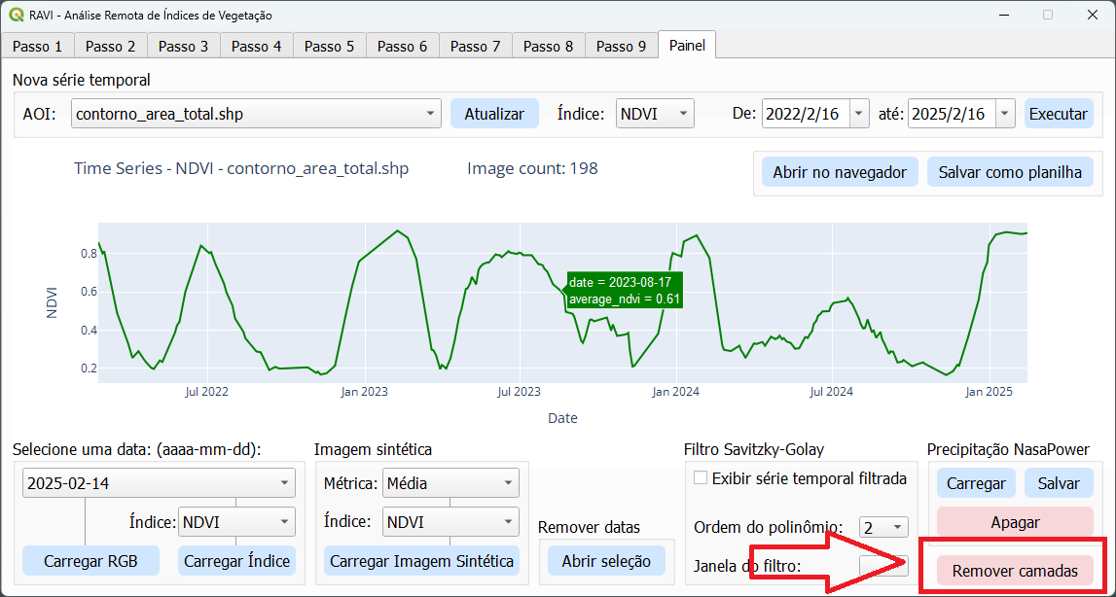Expand the Métrica Média dropdown
1116x597 pixels.
450,482
